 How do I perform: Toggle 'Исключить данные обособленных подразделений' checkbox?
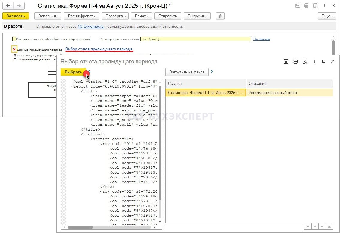tap(14, 39)
